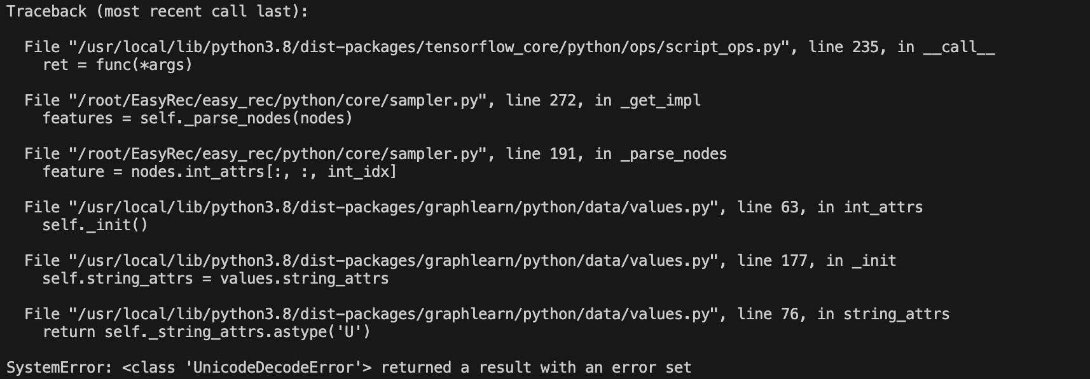This screenshot has height=379, width=1090.
Task: Click the 'Traceback (most recent call last)' header
Action: coord(157,11)
